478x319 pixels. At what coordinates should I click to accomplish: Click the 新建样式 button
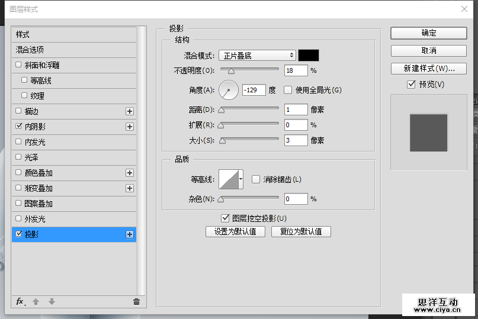click(428, 68)
